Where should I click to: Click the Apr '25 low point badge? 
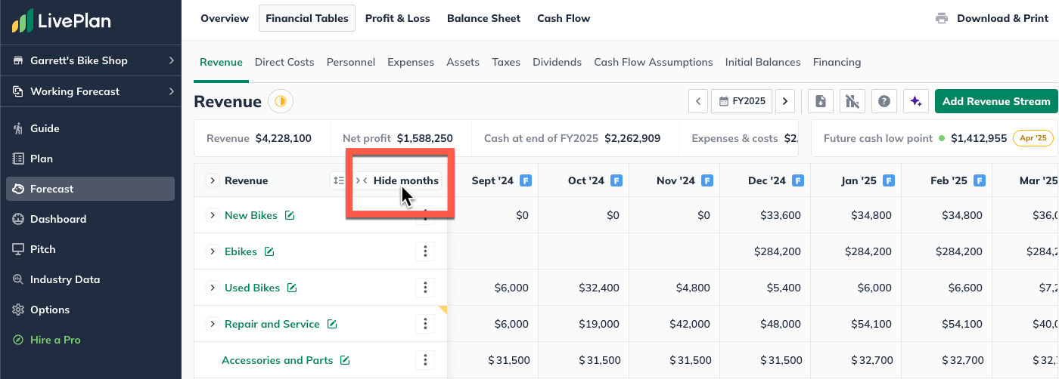[1033, 138]
